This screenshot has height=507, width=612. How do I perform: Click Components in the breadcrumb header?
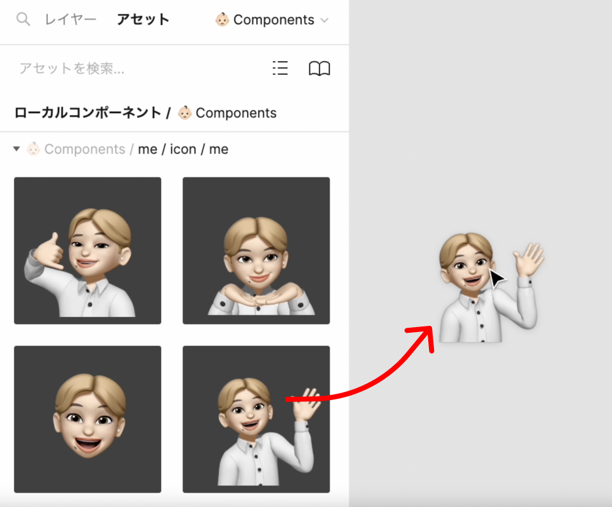click(236, 113)
